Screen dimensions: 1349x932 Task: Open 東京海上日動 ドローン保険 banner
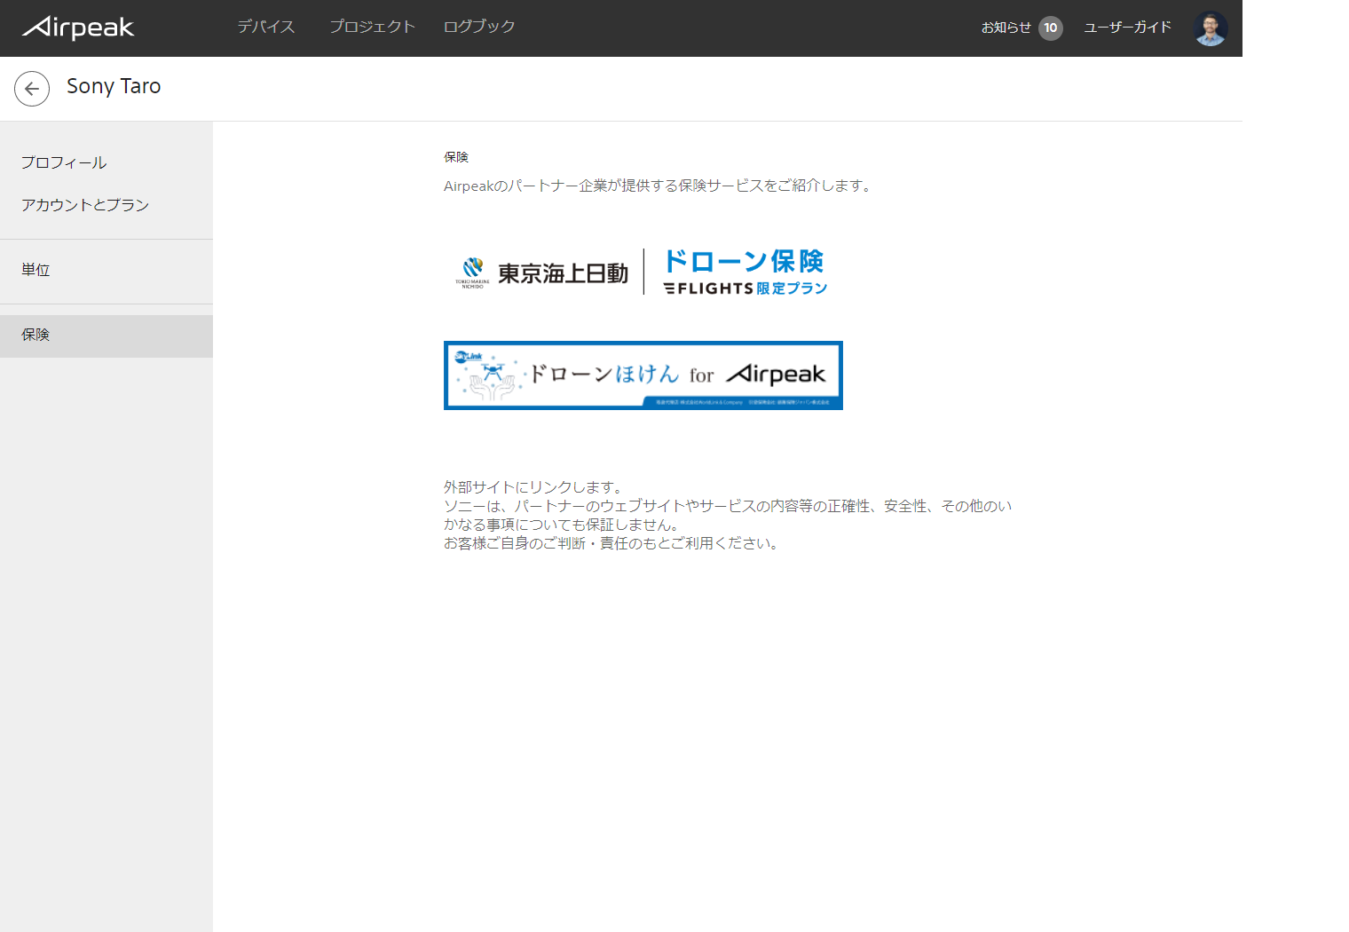coord(642,272)
